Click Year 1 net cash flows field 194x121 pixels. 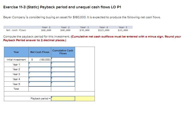40,64
